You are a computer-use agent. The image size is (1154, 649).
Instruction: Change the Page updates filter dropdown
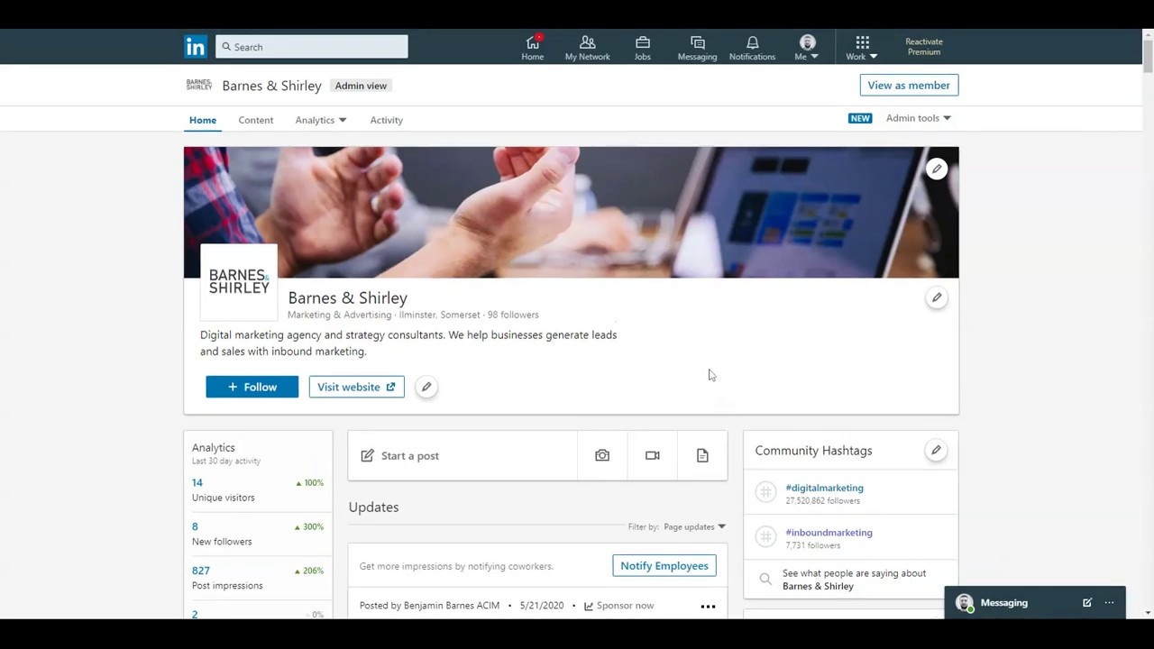pyautogui.click(x=694, y=526)
